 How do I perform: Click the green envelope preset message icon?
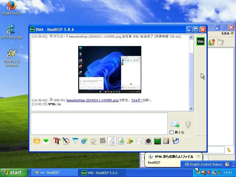click(46, 141)
